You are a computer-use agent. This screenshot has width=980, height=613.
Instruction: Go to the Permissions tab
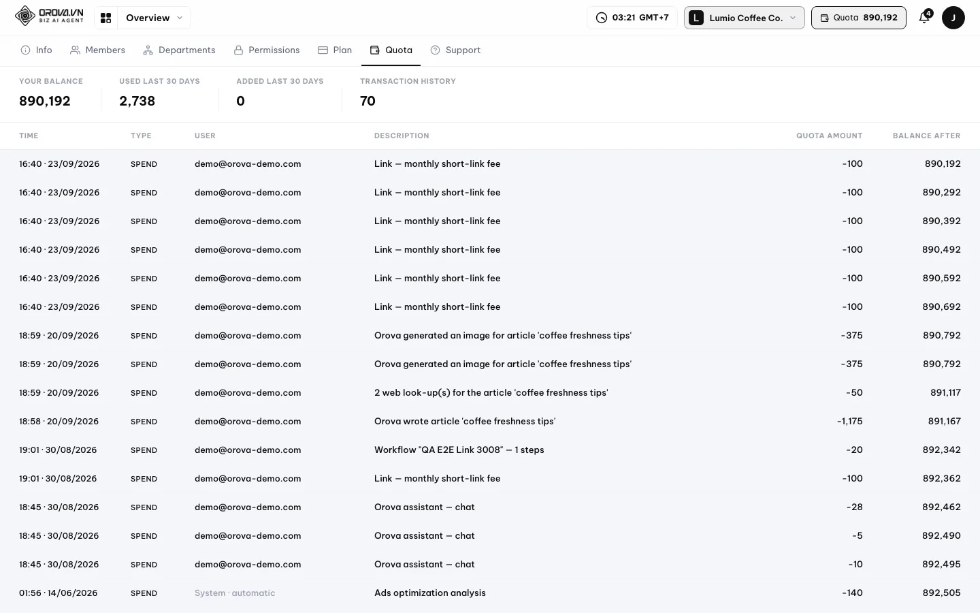coord(267,50)
